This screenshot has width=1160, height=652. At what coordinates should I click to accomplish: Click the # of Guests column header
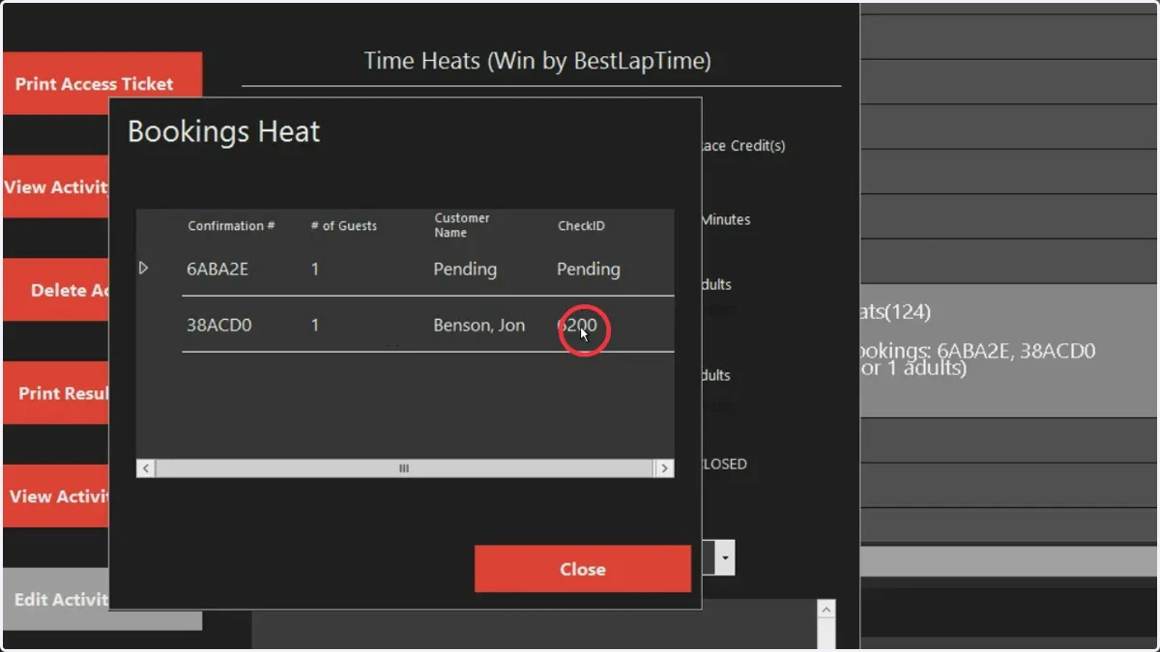click(344, 226)
